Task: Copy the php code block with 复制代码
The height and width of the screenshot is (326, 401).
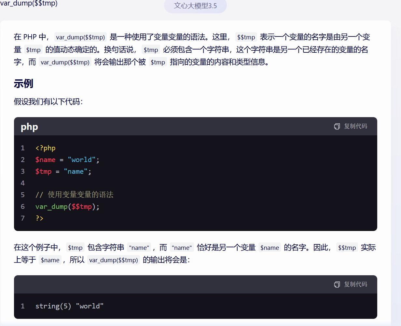Action: coord(351,126)
